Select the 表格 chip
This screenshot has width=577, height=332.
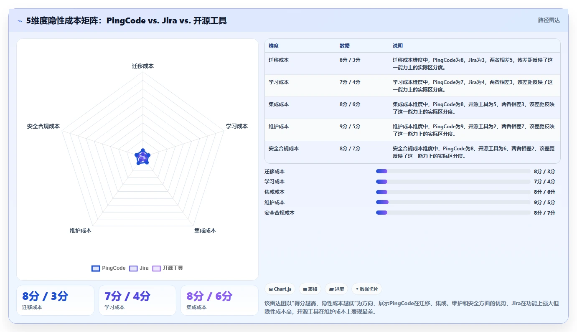coord(310,289)
